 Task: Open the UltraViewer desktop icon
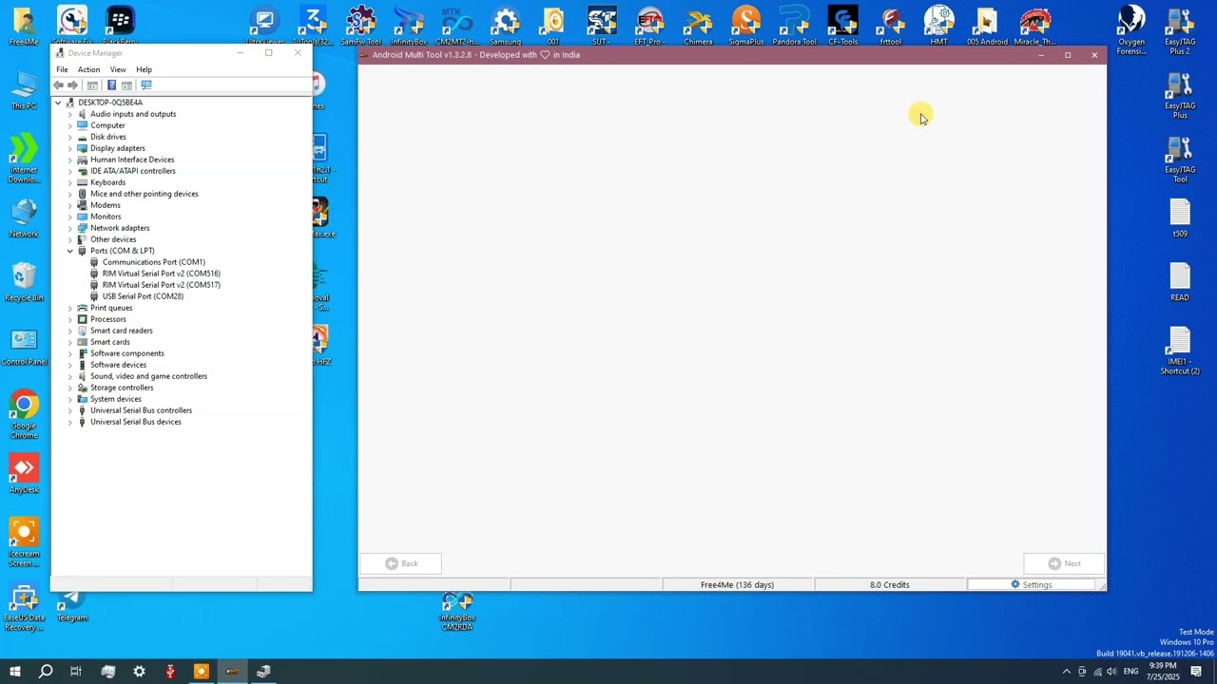point(264,27)
